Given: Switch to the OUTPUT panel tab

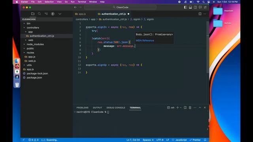Looking at the screenshot, I should pos(98,108).
